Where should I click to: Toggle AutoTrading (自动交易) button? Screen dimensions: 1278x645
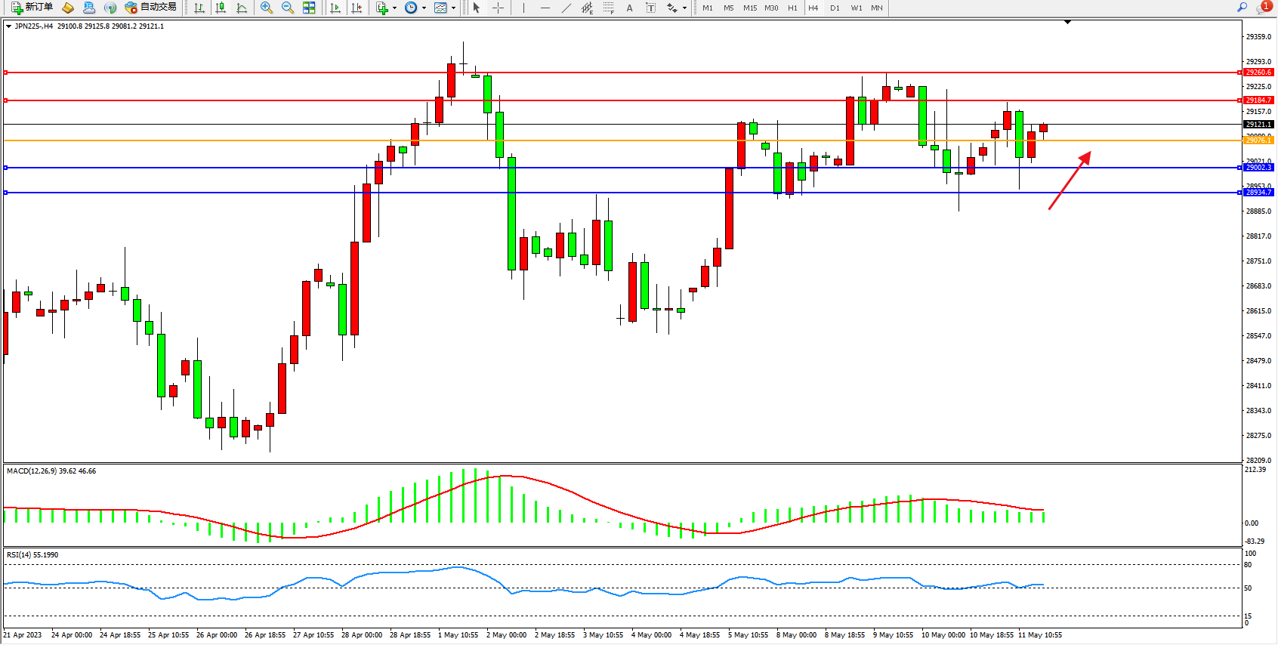pyautogui.click(x=151, y=8)
